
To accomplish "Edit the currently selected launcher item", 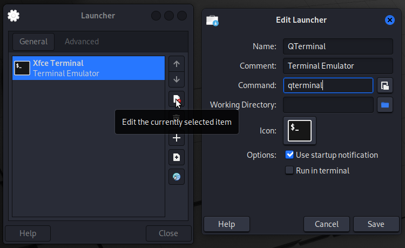I will 177,99.
